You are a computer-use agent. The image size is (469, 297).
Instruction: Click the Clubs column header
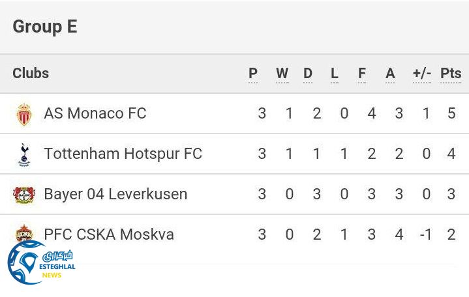(31, 73)
